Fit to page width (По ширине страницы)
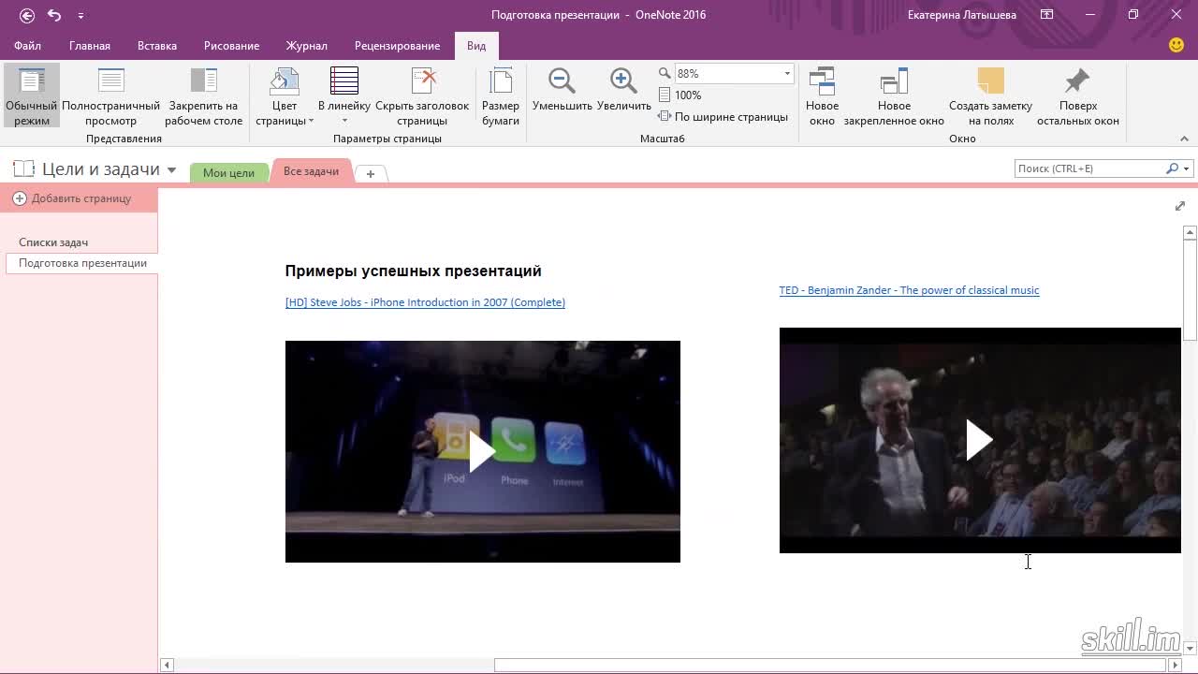 [723, 117]
